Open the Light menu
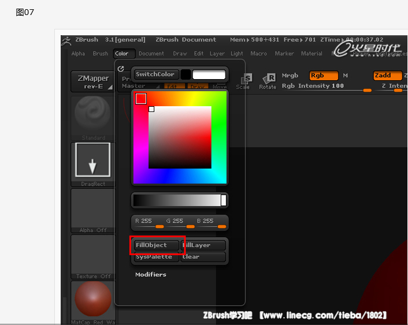The height and width of the screenshot is (325, 408). click(x=236, y=54)
